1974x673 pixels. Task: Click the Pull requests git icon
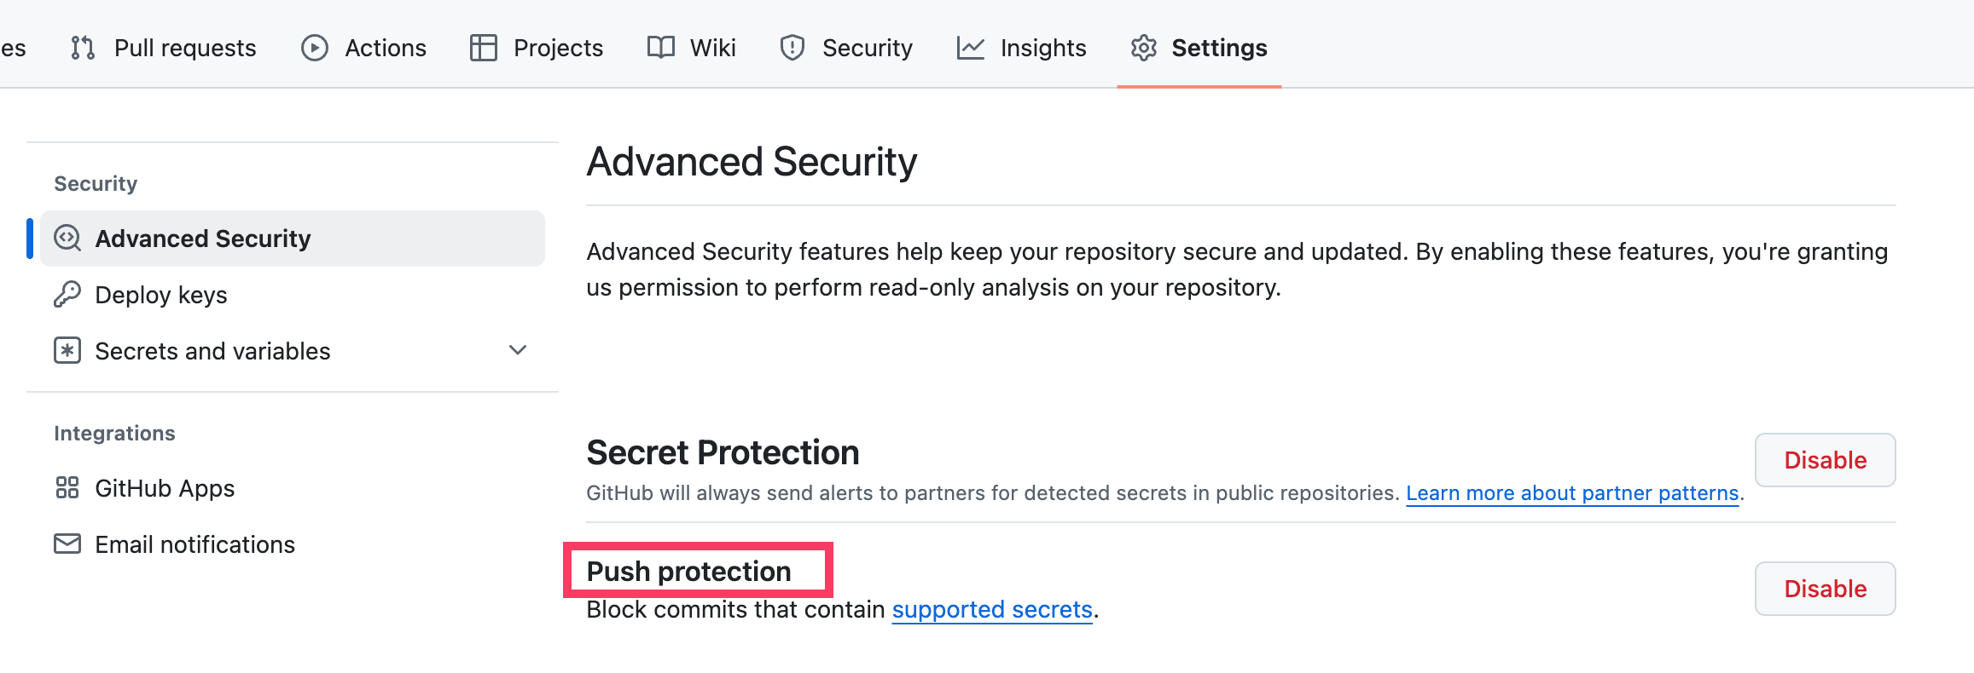point(83,48)
